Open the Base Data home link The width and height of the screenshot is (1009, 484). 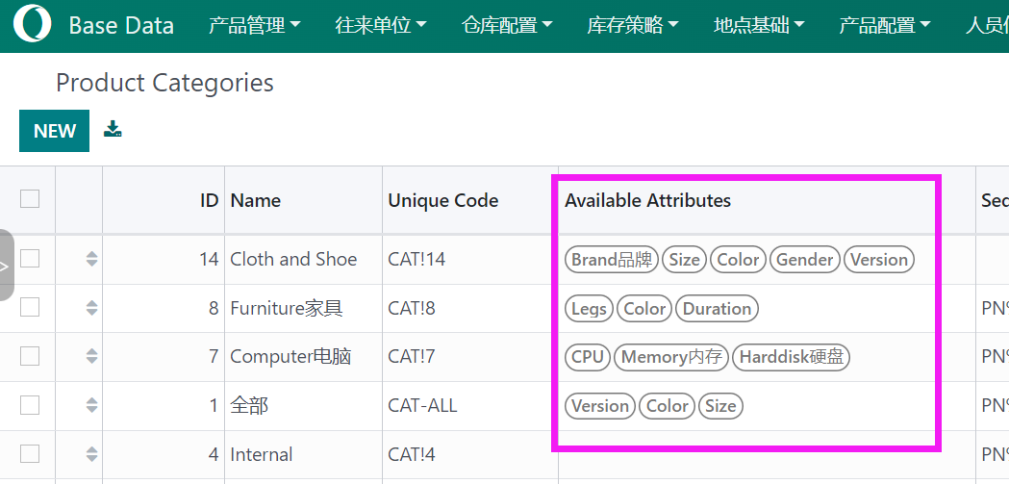pyautogui.click(x=121, y=26)
